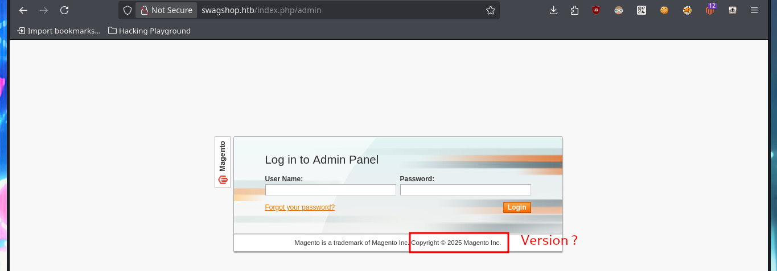
Task: Open the glasses-face avatar extension
Action: tap(619, 10)
